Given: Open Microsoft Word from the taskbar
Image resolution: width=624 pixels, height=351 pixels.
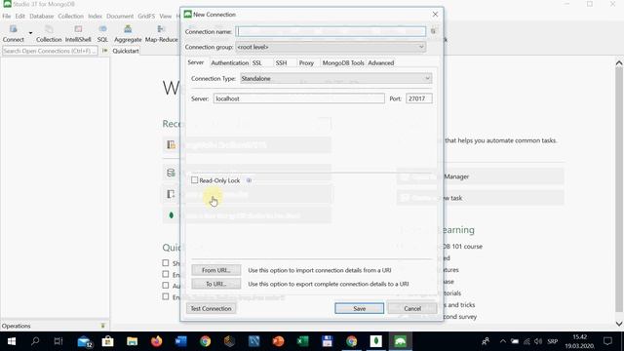Looking at the screenshot, I should coord(181,341).
